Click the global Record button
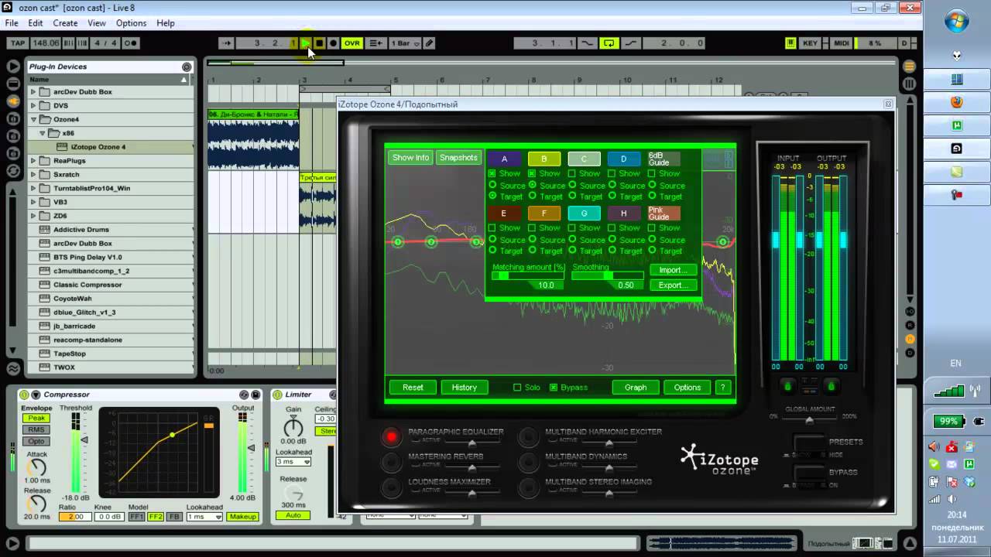Screen dimensions: 991x557 (333, 43)
